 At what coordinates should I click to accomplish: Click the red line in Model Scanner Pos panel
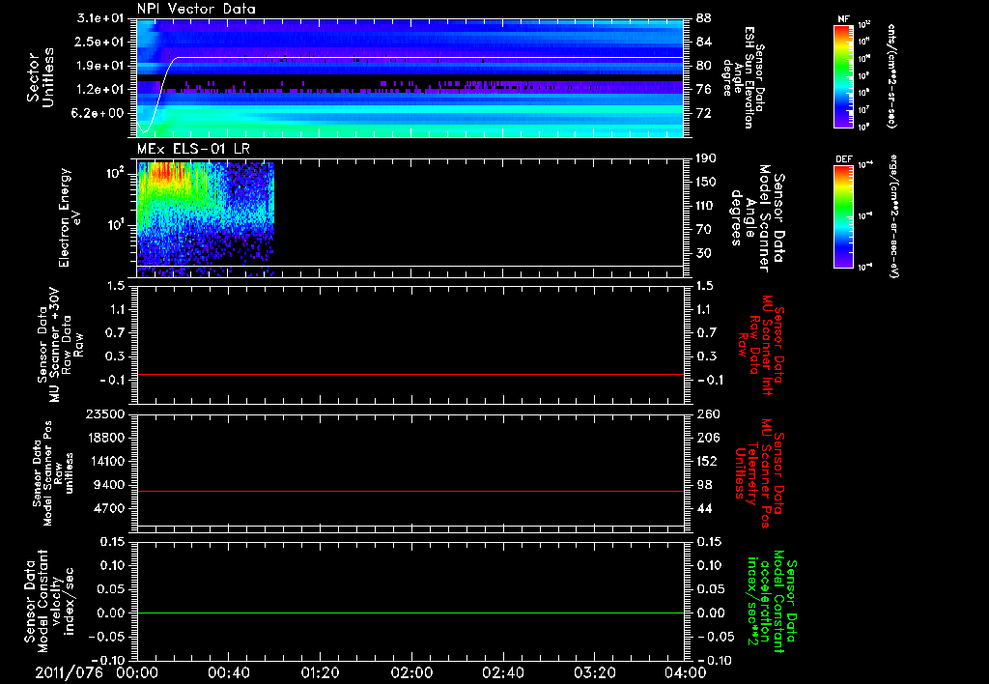pos(410,491)
